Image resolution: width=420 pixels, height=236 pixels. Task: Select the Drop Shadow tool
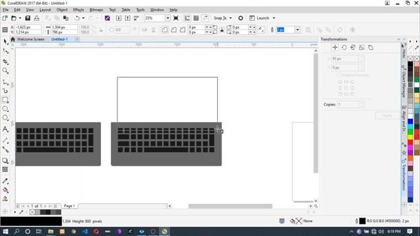pos(5,161)
